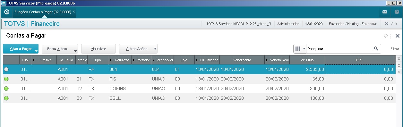Click the Fornecedor column header
Screen dimensions: 403x127
click(162, 60)
